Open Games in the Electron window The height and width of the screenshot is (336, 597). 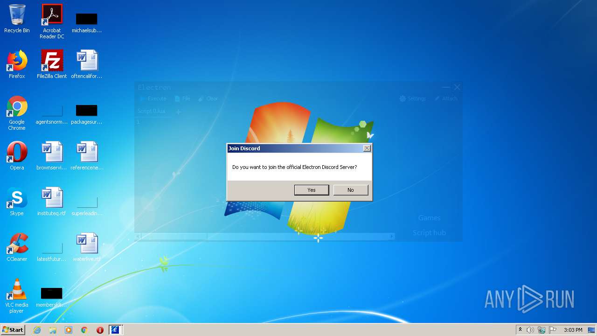point(429,217)
